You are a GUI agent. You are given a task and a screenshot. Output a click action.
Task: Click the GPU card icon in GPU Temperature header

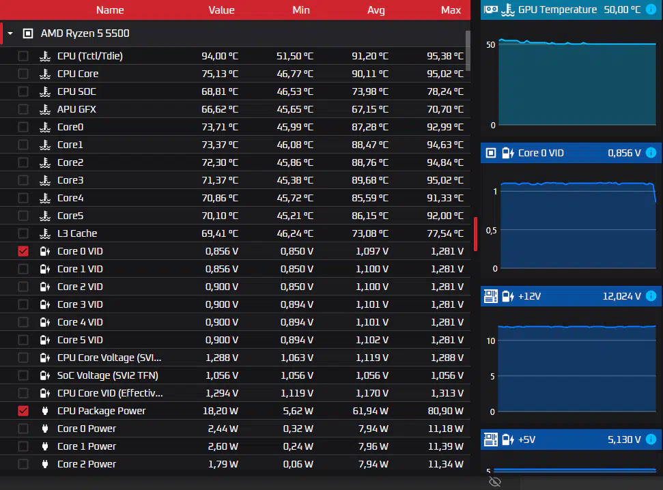pyautogui.click(x=491, y=10)
